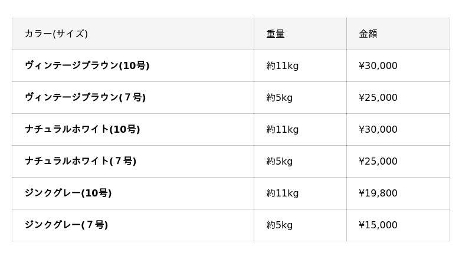The width and height of the screenshot is (472, 259).
Task: Click the ¥19,800 price cell
Action: (378, 193)
